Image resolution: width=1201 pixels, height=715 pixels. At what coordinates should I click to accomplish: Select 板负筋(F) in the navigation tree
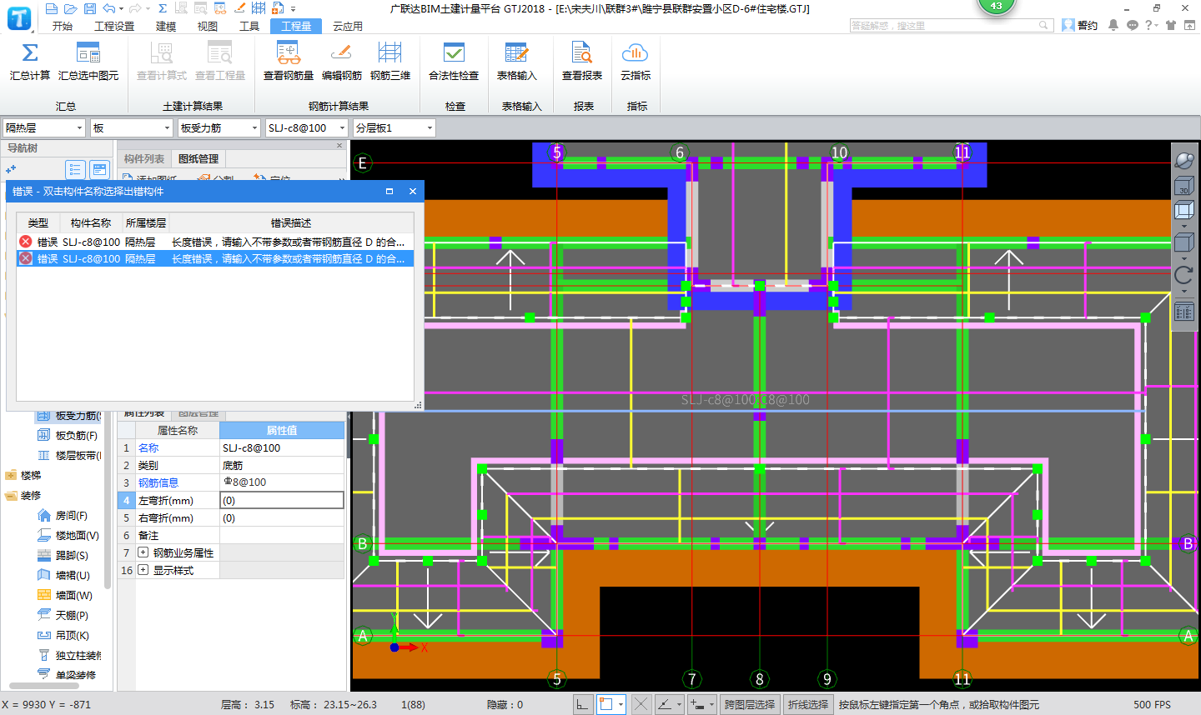76,435
